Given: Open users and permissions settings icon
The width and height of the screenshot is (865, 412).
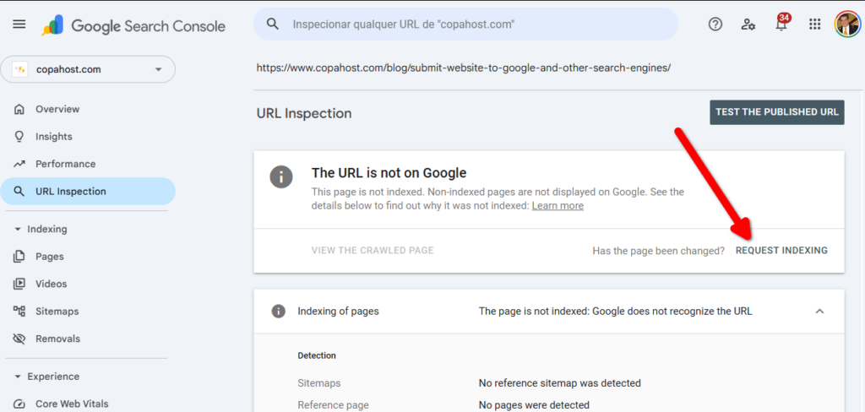Looking at the screenshot, I should (x=748, y=24).
